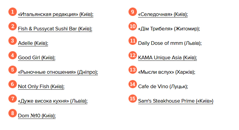The width and height of the screenshot is (239, 130).
Task: Click the orange number 5 badge
Action: point(13,70)
